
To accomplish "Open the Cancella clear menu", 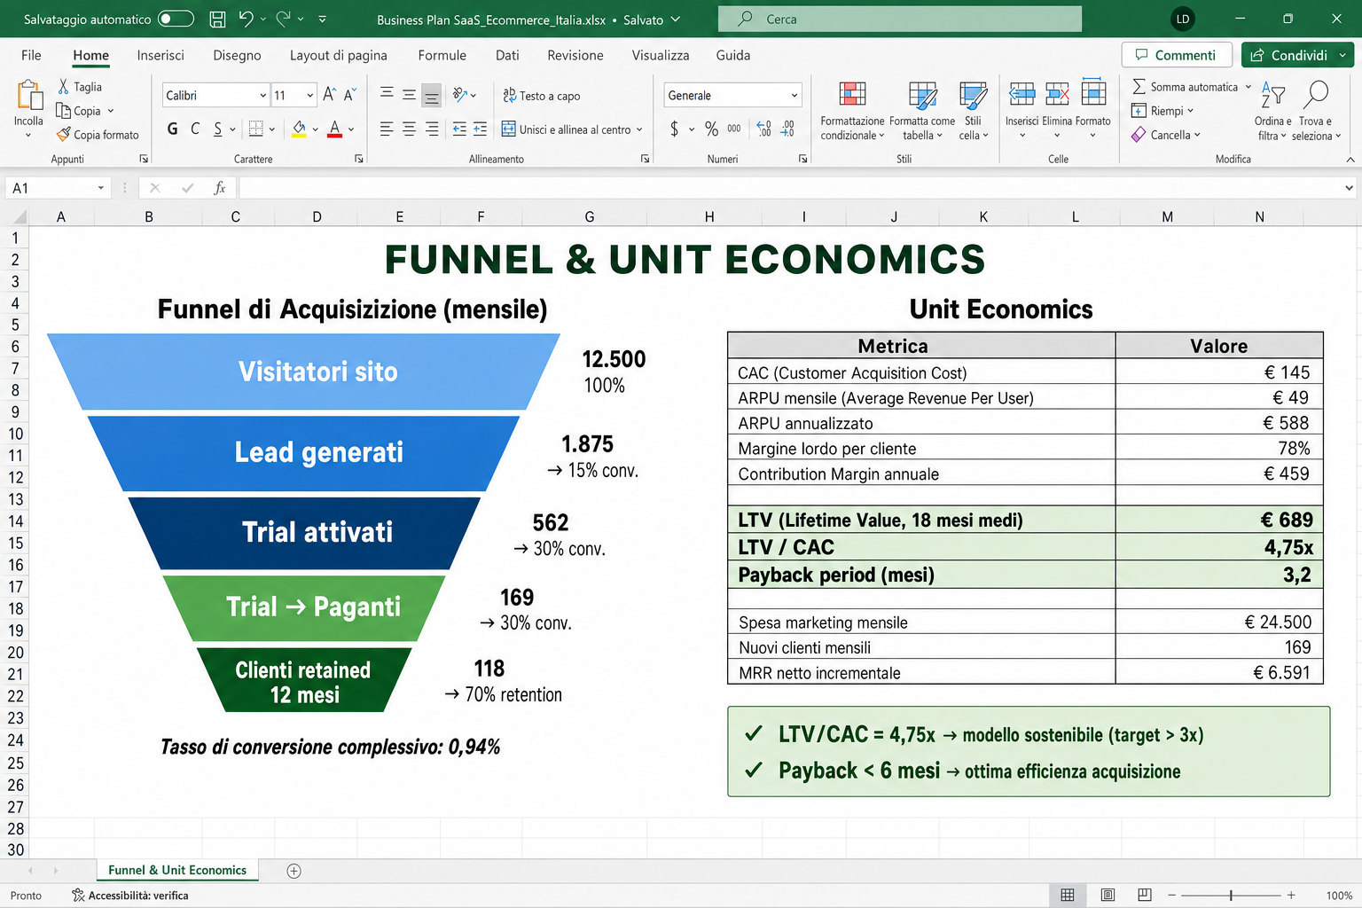I will click(1166, 135).
